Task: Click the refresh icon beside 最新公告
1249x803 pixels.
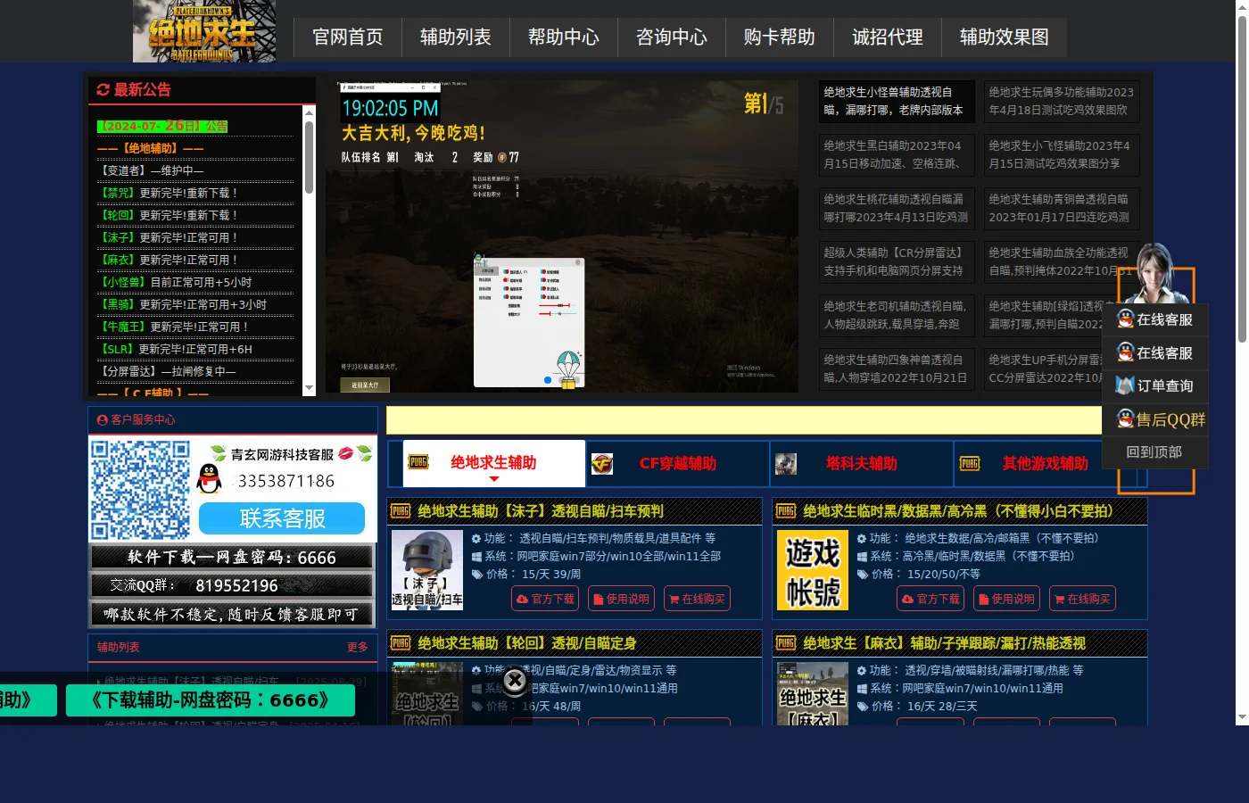Action: point(103,89)
